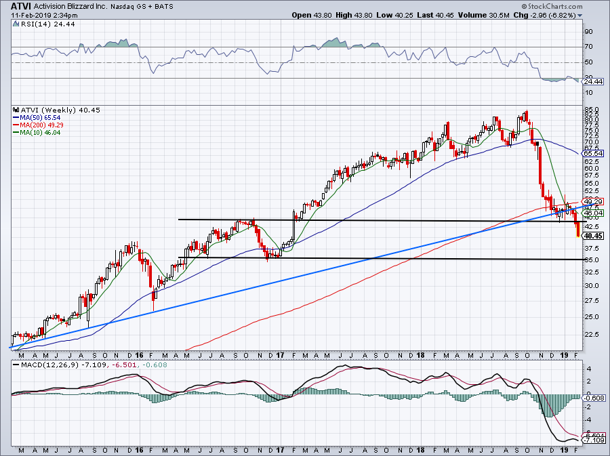
Task: Click the candlestick icon beside ATVI (Weekly)
Action: pyautogui.click(x=16, y=110)
